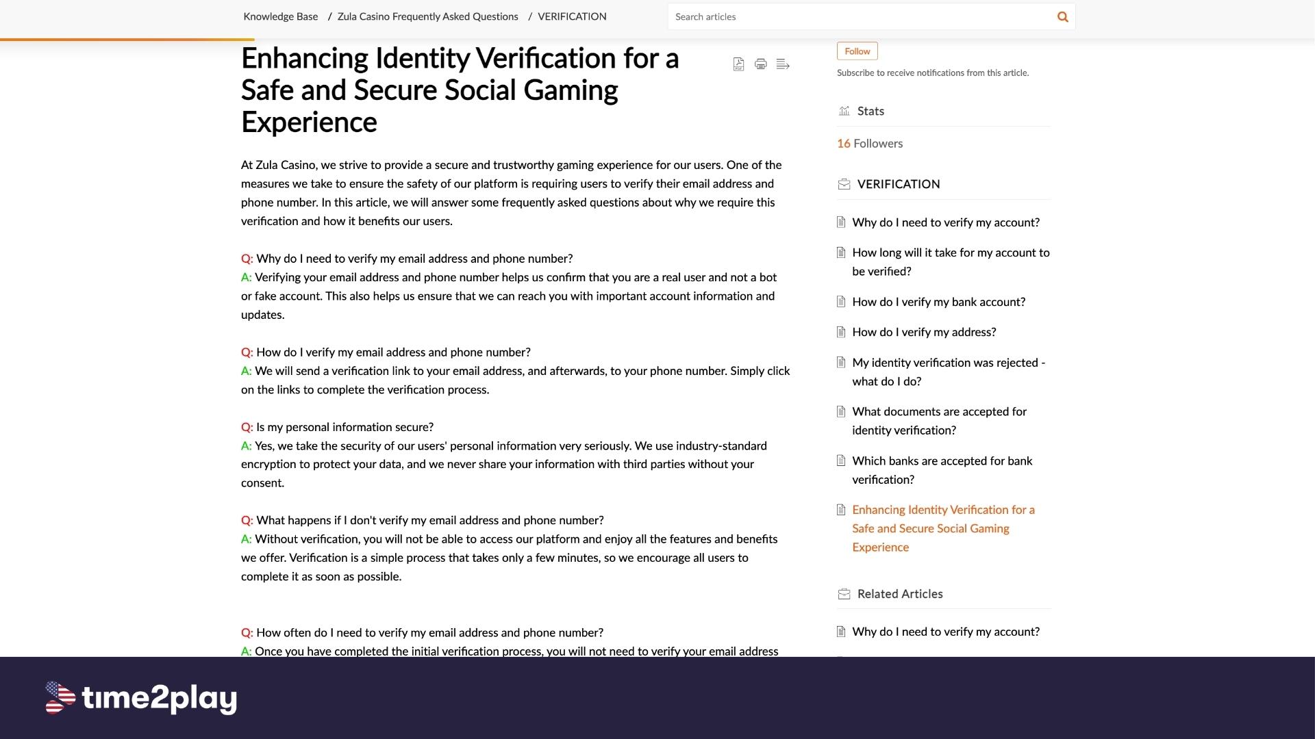This screenshot has width=1315, height=739.
Task: Open 'Why do I need to verify my account?' in VERIFICATION list
Action: pos(946,222)
